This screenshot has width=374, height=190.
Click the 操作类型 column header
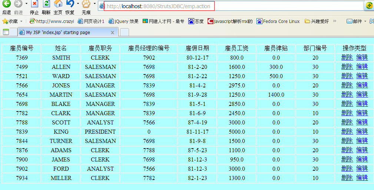(354, 49)
